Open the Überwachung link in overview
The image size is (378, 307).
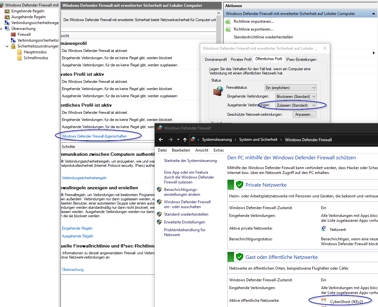point(73,270)
